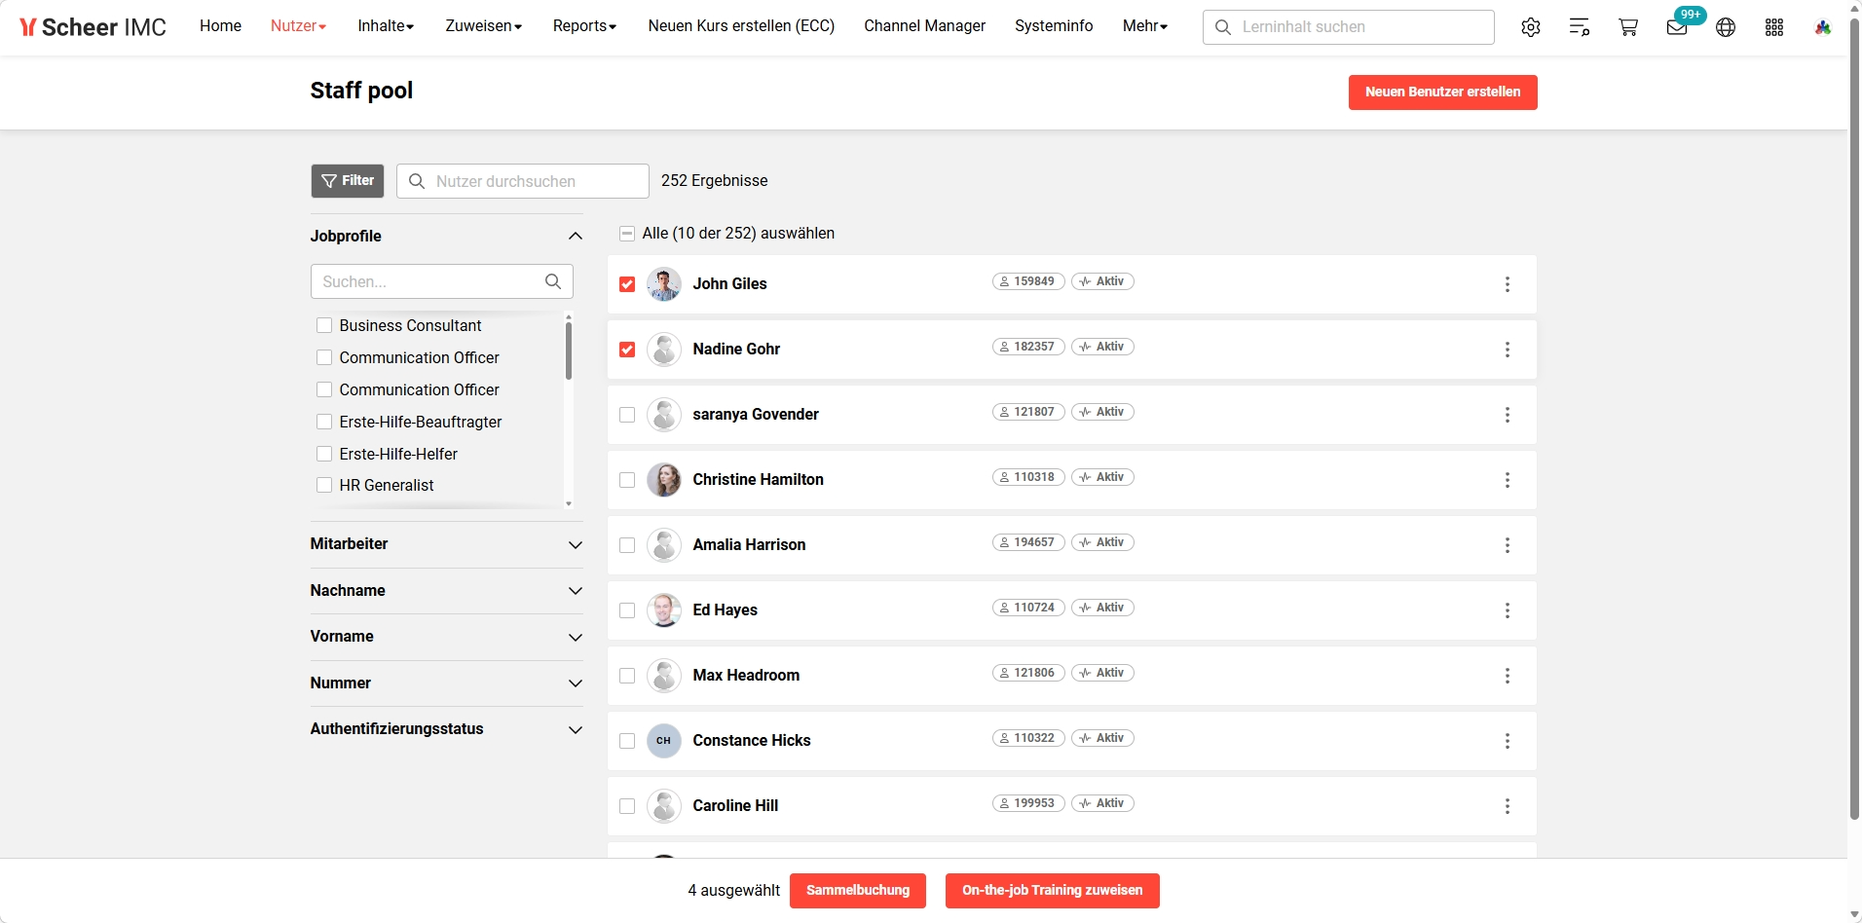Select the Amalia Harrison checkbox

(627, 545)
